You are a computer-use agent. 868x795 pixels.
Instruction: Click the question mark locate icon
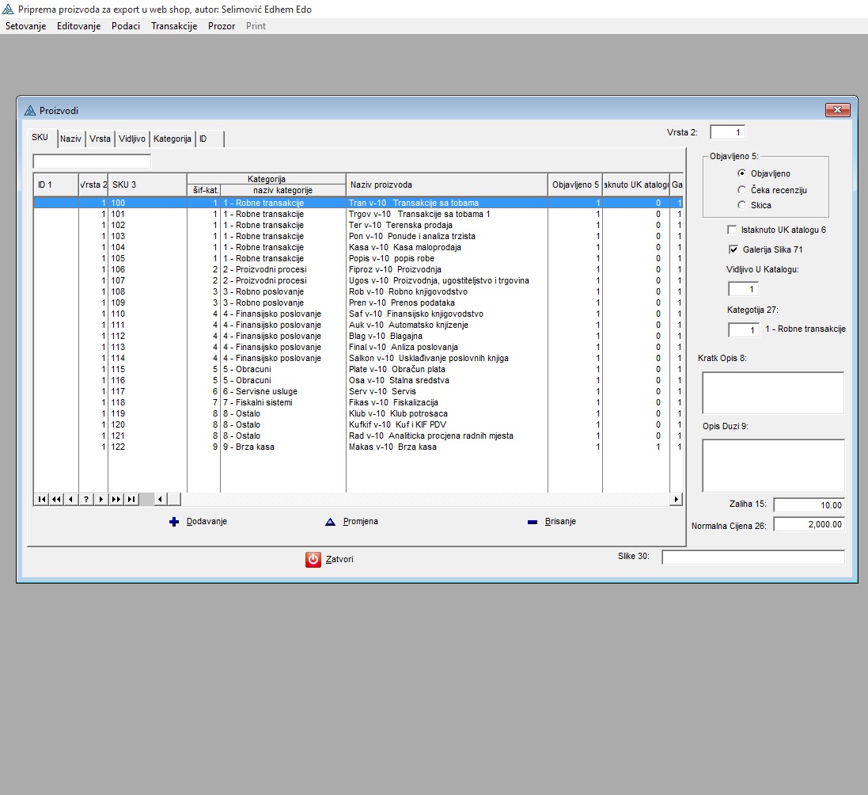tap(86, 499)
